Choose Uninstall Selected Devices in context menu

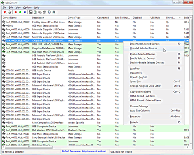point(154,48)
